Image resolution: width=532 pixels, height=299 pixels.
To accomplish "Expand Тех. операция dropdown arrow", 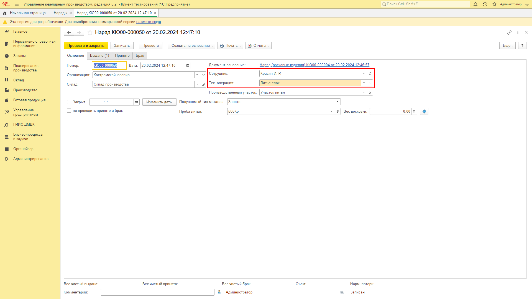I will (364, 83).
